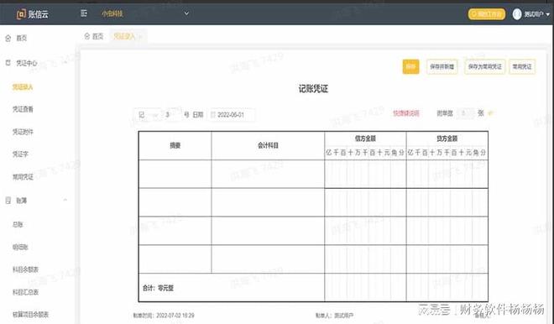Viewport: 554px width, 324px height.
Task: Click the yellow save button
Action: click(410, 66)
